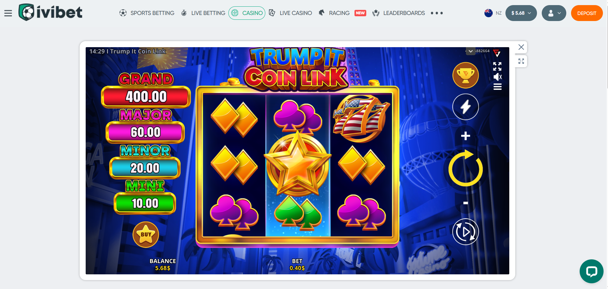Open the trophy tournament icon
Image resolution: width=608 pixels, height=289 pixels.
[466, 75]
